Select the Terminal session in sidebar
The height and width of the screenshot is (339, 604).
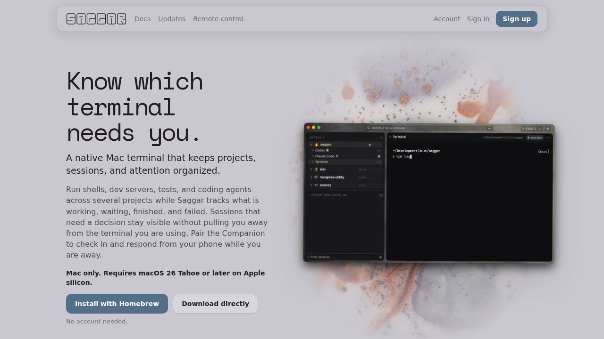tap(345, 162)
